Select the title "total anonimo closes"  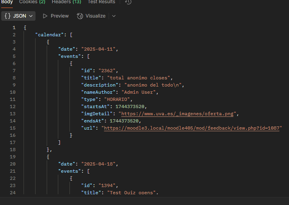(x=139, y=78)
